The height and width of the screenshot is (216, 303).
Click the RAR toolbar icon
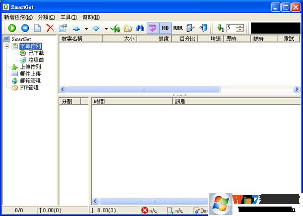pyautogui.click(x=178, y=28)
